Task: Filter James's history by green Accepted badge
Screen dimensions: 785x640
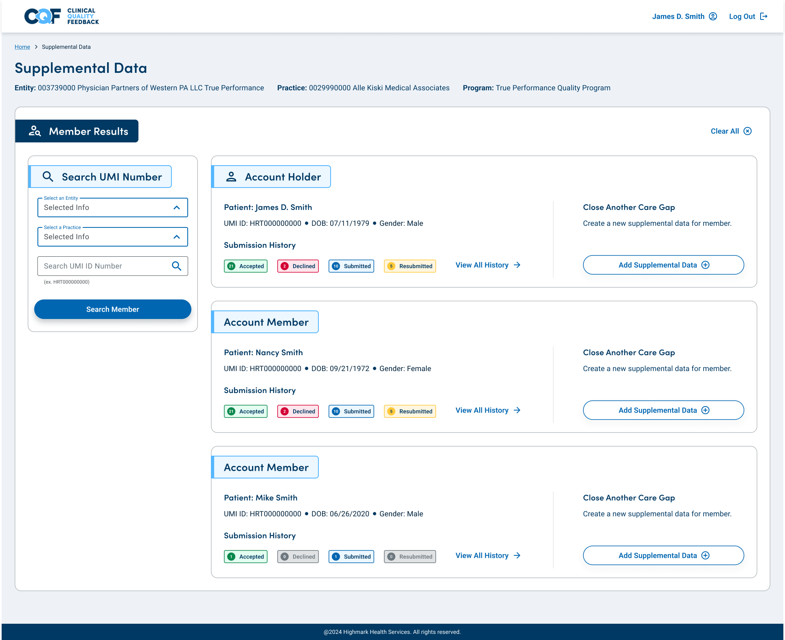Action: click(x=246, y=266)
